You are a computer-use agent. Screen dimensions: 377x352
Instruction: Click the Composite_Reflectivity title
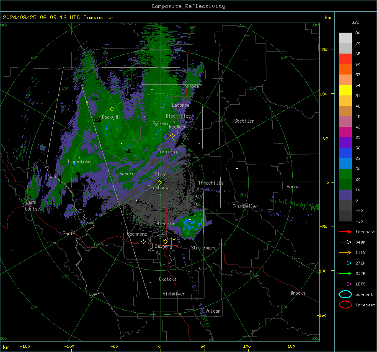tap(188, 6)
